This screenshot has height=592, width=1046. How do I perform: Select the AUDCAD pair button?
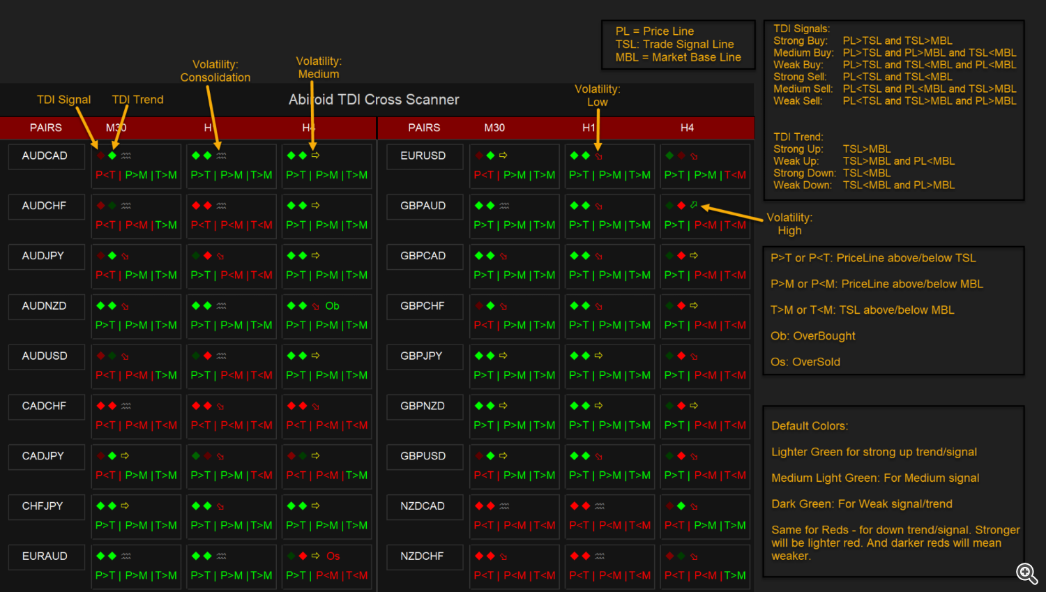[45, 156]
